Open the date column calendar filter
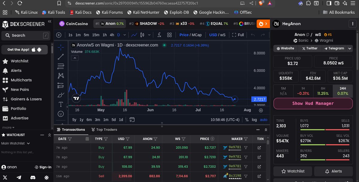The height and width of the screenshot is (182, 359). pyautogui.click(x=87, y=139)
